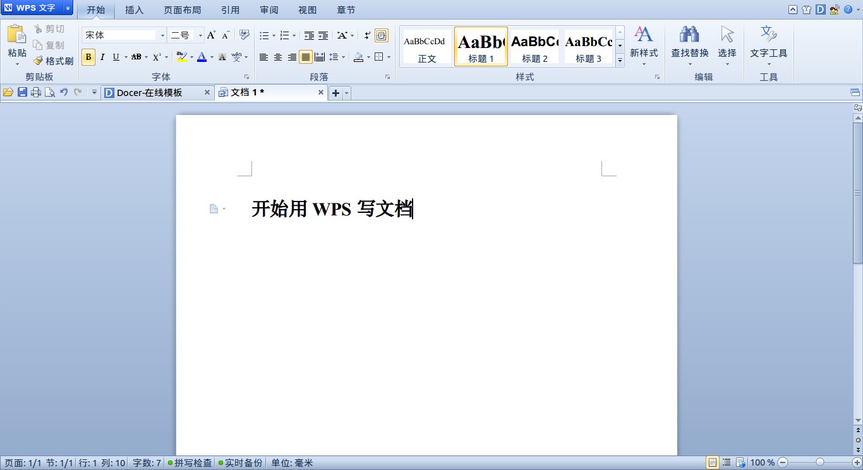Toggle Justify alignment button
Screen dimensions: 863x470
tap(306, 57)
